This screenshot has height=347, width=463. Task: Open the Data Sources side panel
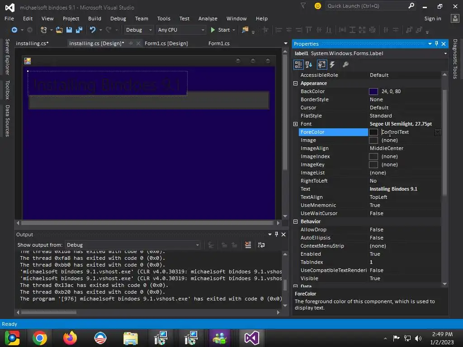(x=7, y=121)
